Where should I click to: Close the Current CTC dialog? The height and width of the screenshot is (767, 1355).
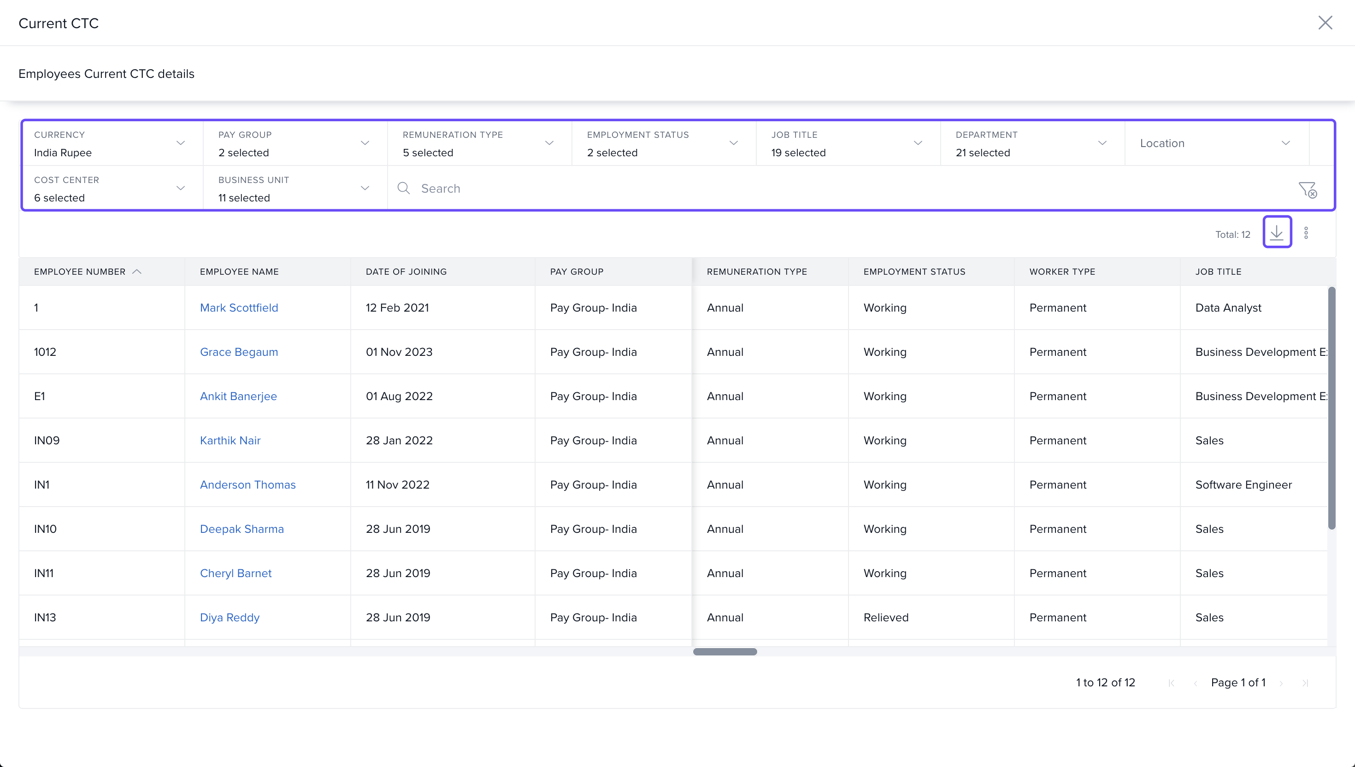pos(1325,23)
